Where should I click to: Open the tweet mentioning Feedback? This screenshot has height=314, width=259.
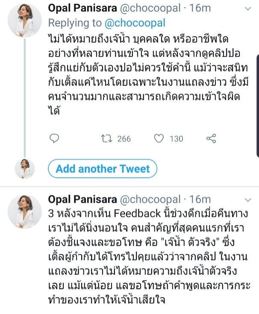(141, 256)
